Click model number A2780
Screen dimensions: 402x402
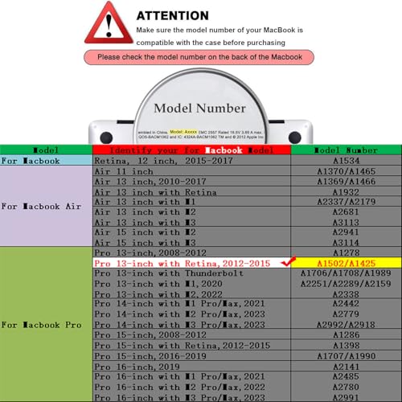click(346, 387)
